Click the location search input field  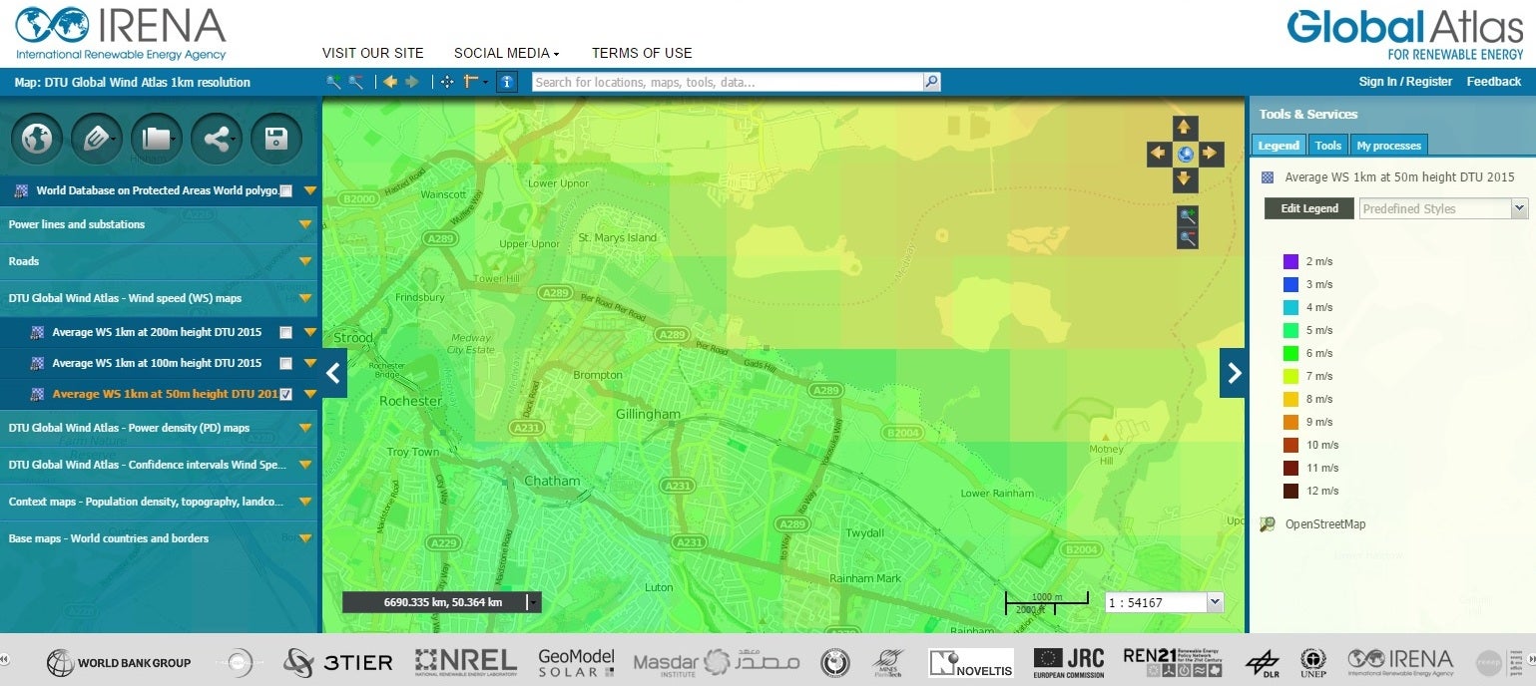727,82
